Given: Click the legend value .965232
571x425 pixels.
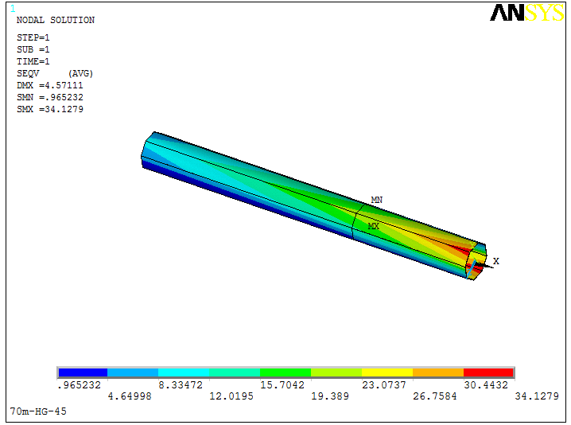Looking at the screenshot, I should pos(79,385).
